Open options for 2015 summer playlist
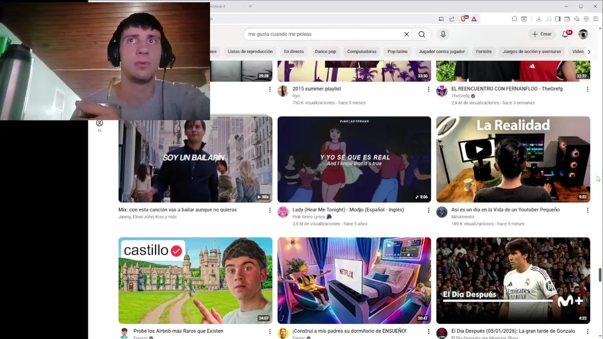Image resolution: width=603 pixels, height=339 pixels. (x=428, y=89)
